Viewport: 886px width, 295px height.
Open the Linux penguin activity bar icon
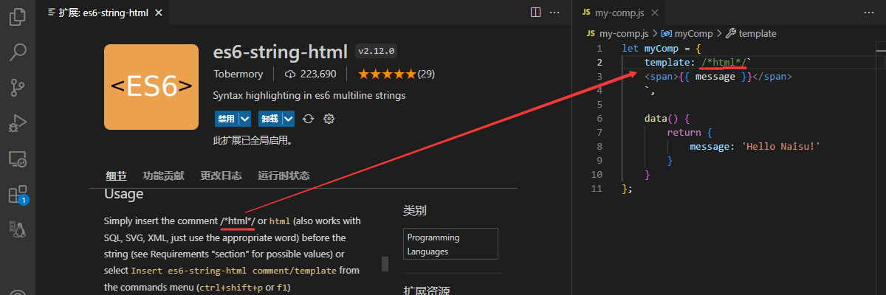[x=17, y=229]
